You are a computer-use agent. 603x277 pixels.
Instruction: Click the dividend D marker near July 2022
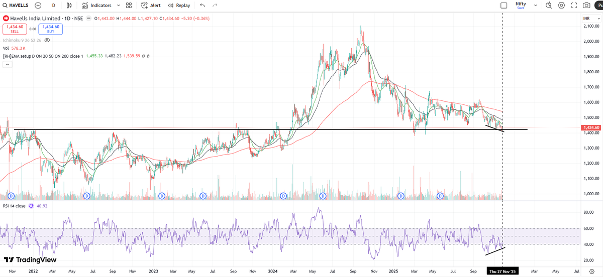(x=86, y=195)
